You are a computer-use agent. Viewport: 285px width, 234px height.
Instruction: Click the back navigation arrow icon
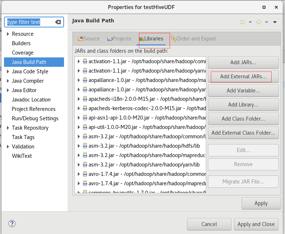(x=242, y=22)
